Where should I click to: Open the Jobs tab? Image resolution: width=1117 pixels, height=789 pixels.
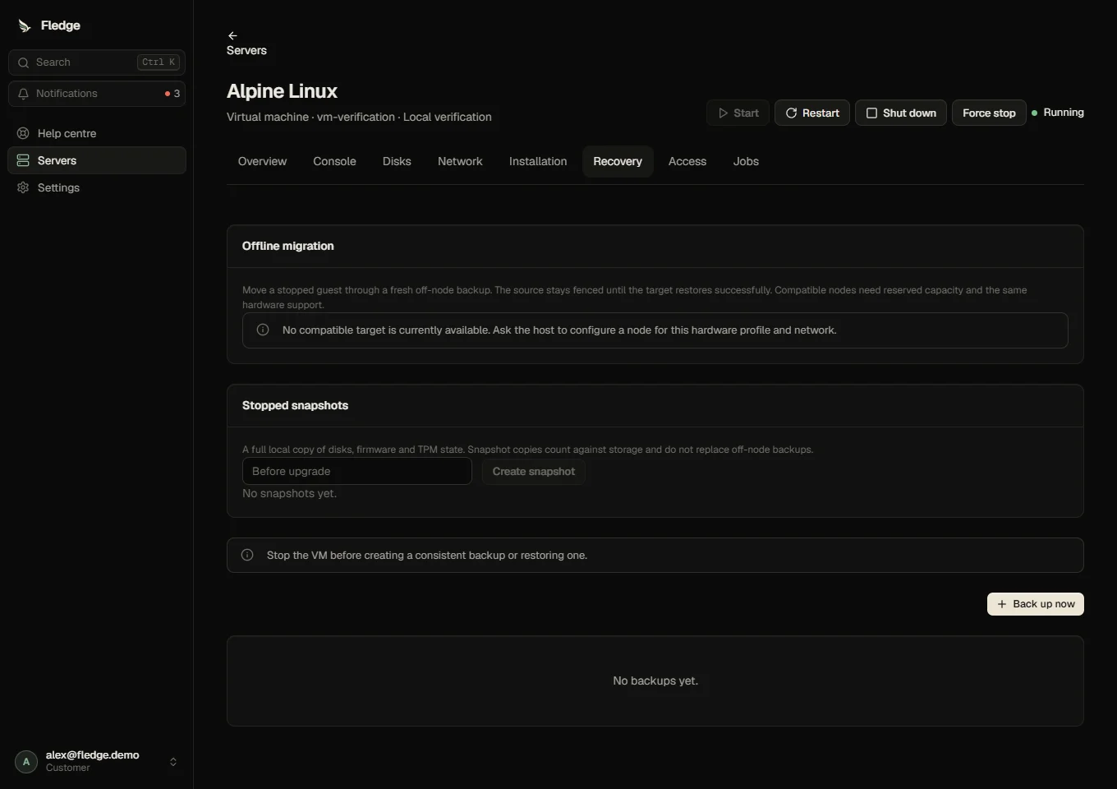point(746,161)
